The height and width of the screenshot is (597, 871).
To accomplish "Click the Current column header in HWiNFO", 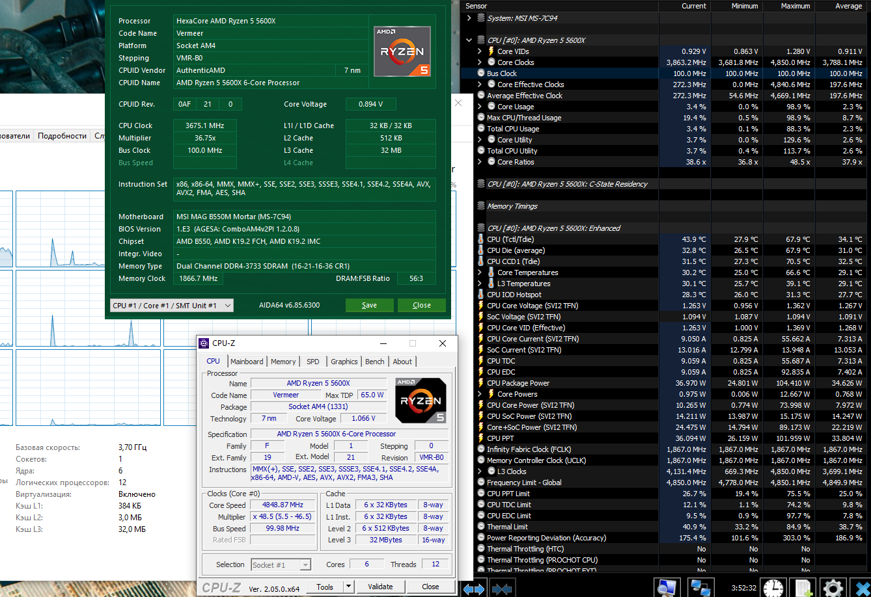I will point(685,6).
